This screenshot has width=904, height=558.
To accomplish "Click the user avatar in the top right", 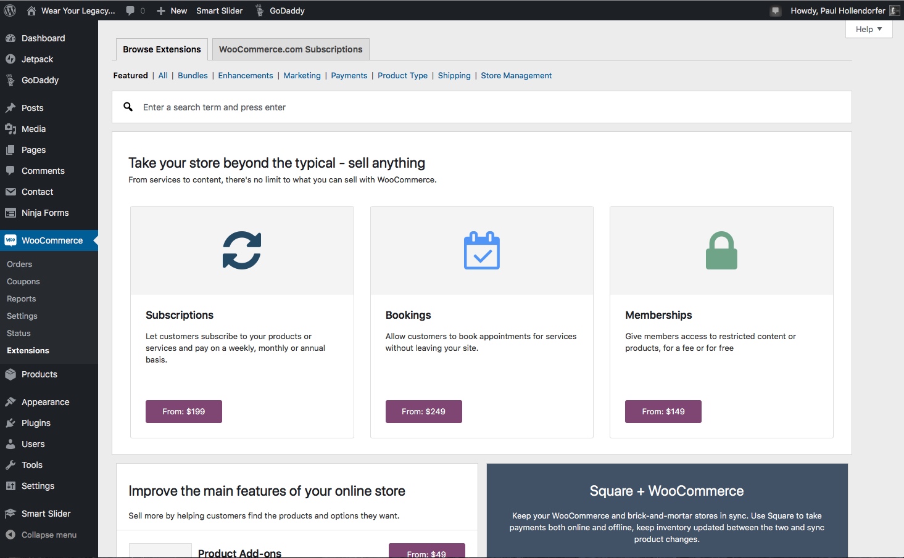I will coord(895,10).
